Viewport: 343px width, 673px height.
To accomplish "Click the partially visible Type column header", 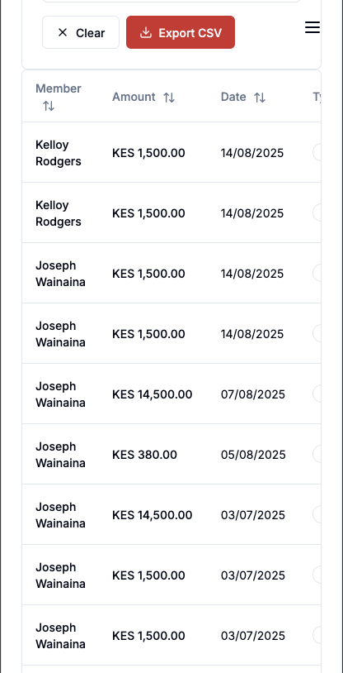I will click(317, 97).
